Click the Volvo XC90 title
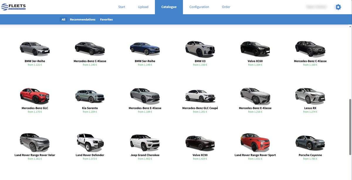 (x=200, y=155)
